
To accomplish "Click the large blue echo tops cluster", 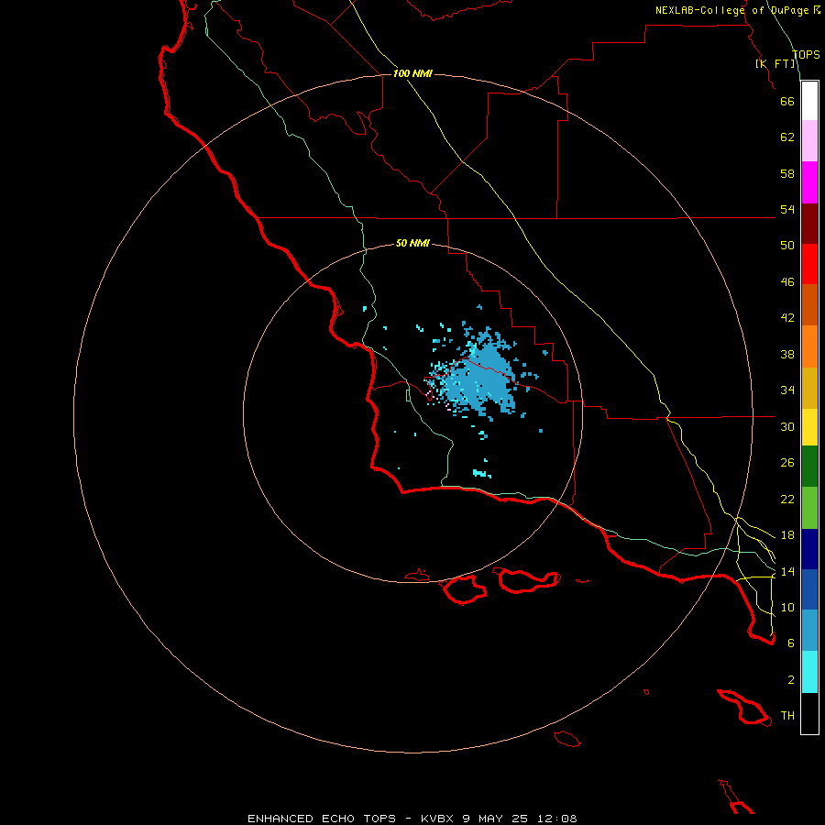I will [479, 375].
